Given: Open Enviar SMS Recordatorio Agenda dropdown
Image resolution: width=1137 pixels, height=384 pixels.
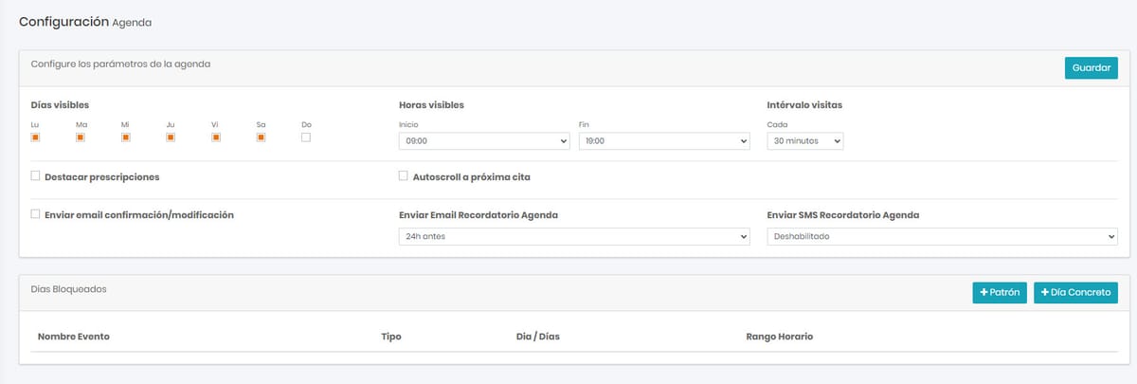Looking at the screenshot, I should 942,236.
